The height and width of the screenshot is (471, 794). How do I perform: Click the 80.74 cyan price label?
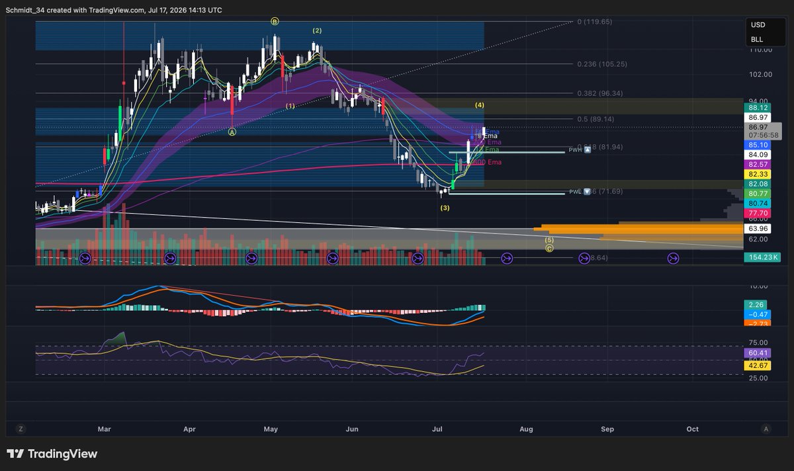click(x=758, y=203)
